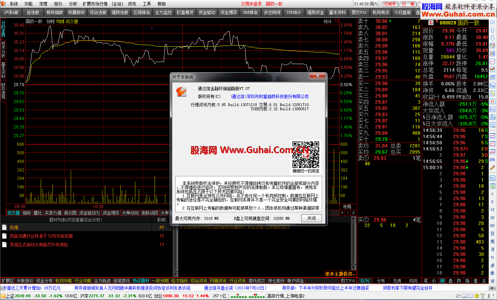Select the 资金驱动力 indicator tab
The width and height of the screenshot is (497, 300).
(89, 213)
